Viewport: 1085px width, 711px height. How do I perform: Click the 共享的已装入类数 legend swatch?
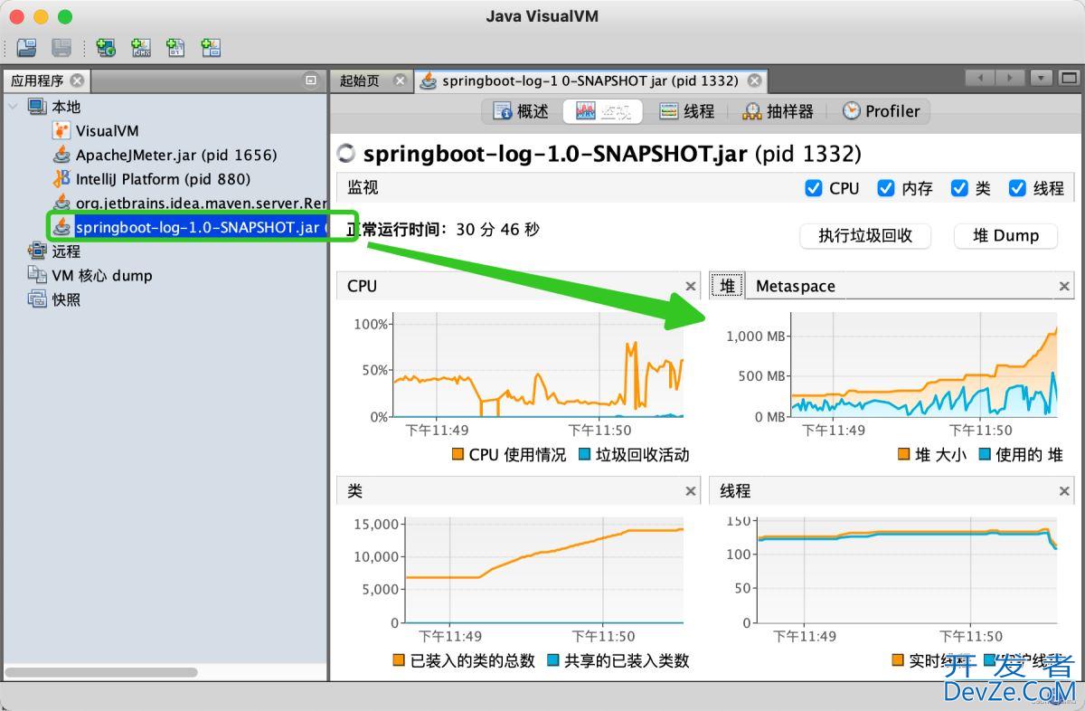click(553, 660)
